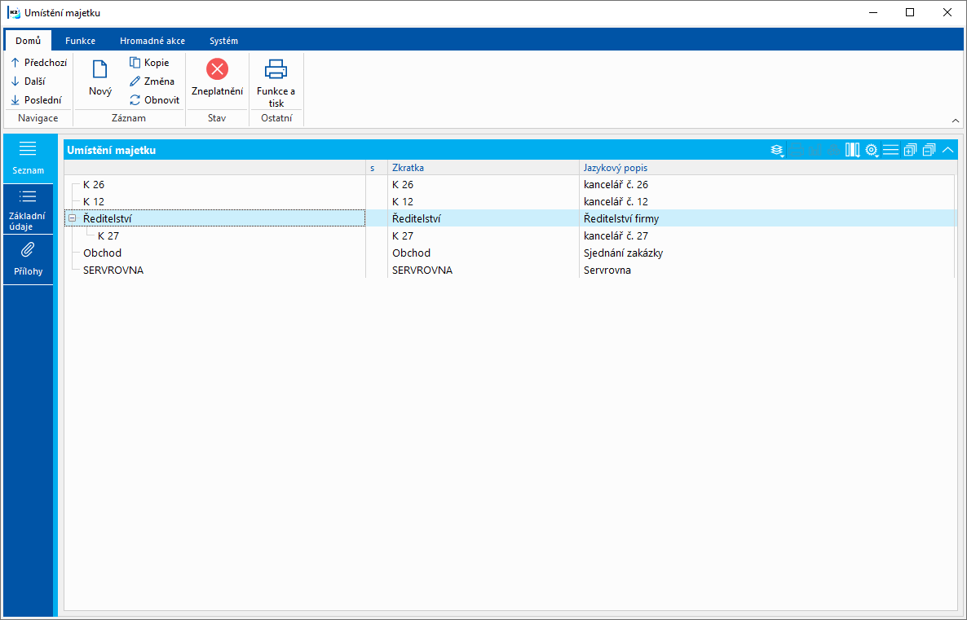Open Funkce a tisk printer icon
Screen dimensions: 967x620
pos(276,69)
